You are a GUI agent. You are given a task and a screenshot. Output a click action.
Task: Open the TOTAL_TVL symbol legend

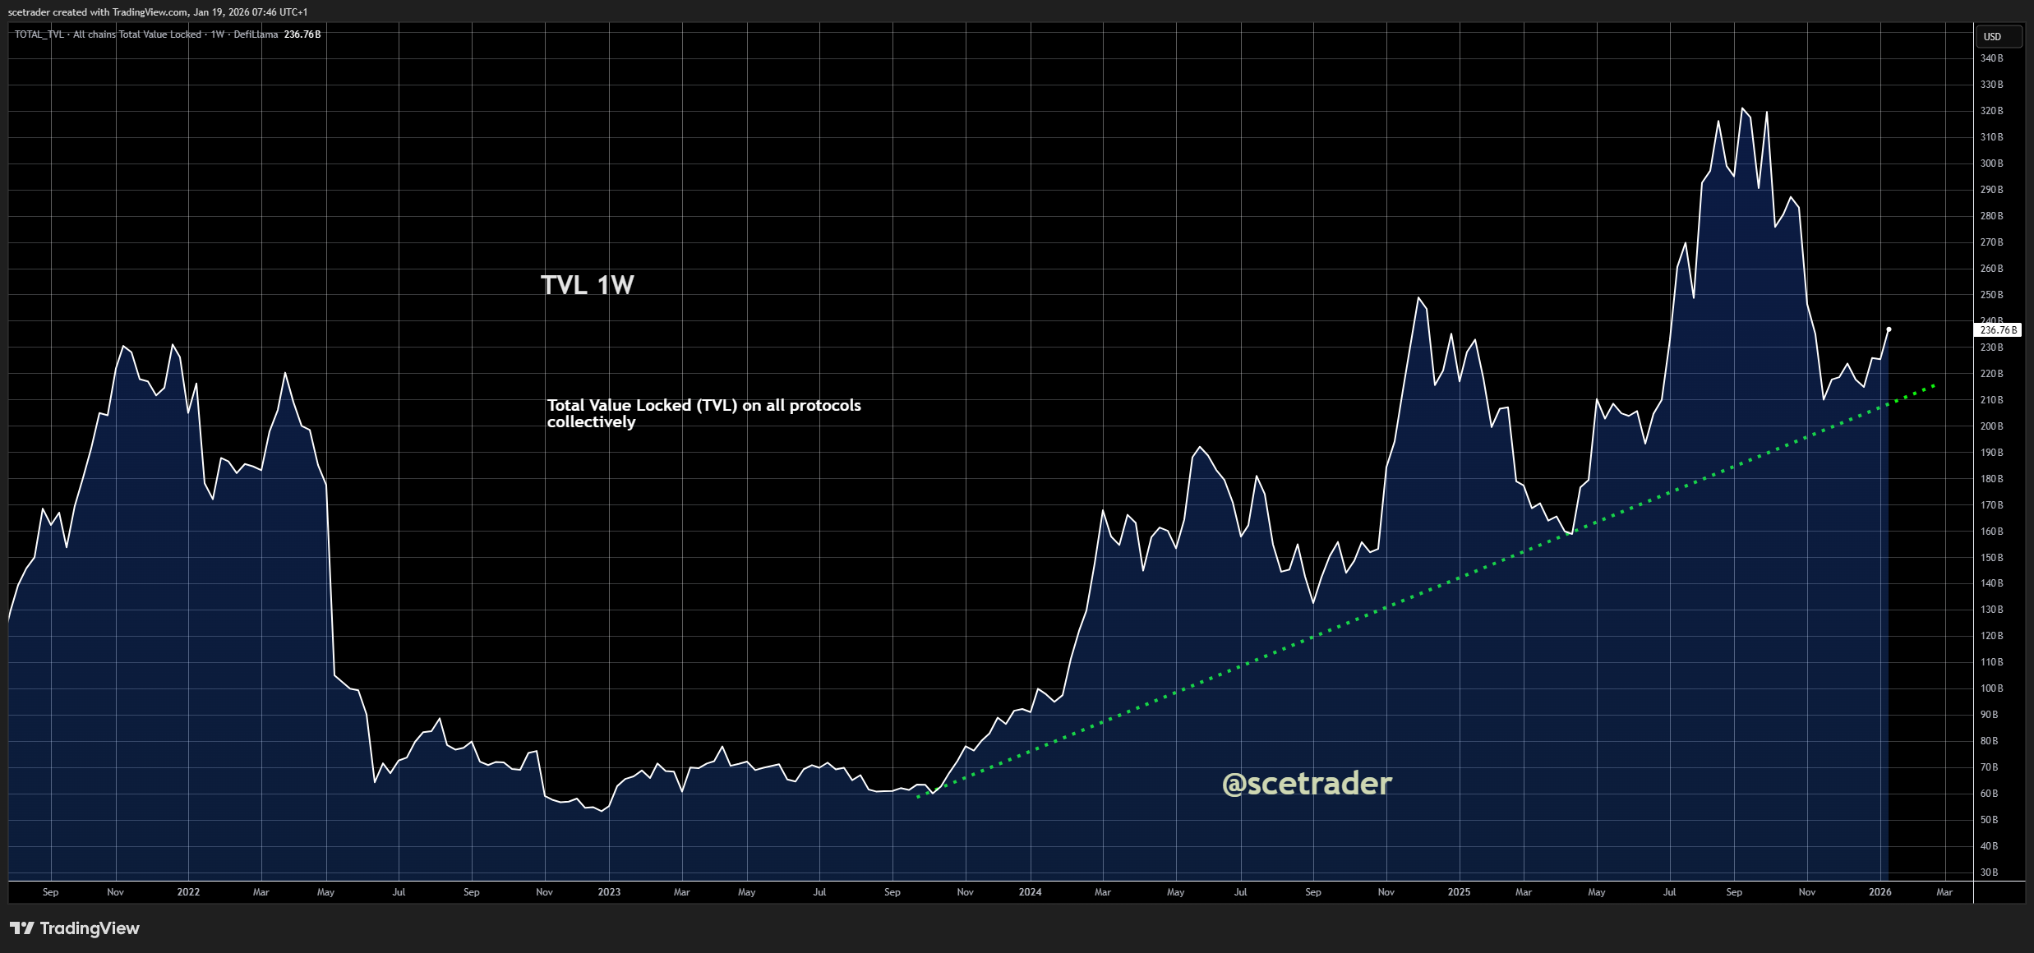[38, 35]
